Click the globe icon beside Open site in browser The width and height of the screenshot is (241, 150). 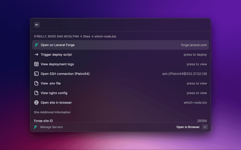37,102
